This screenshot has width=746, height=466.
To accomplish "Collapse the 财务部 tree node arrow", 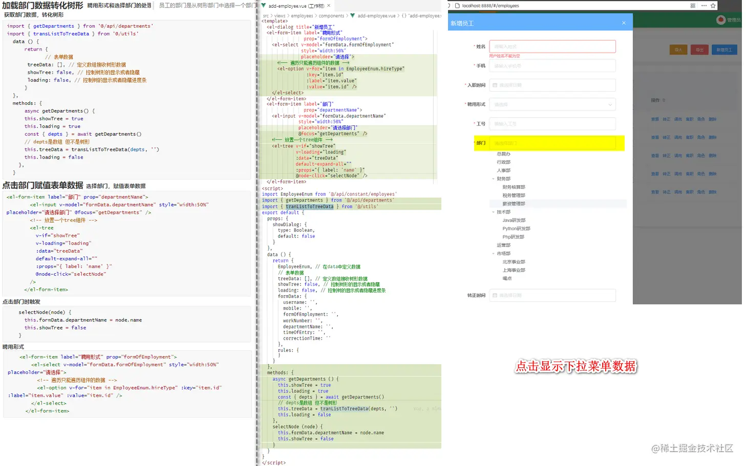I will tap(494, 179).
